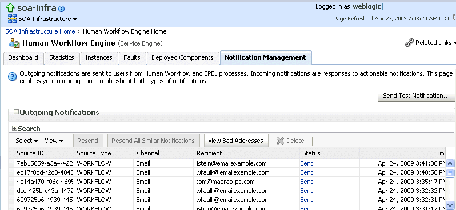Click recipient tom@maprao-pc.com

coord(226,182)
